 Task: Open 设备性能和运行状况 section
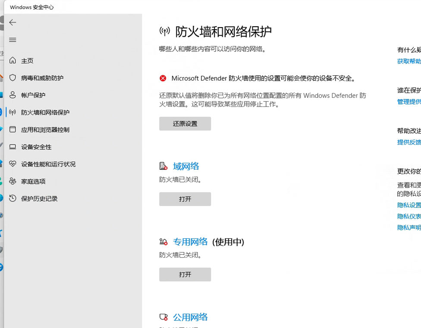48,164
